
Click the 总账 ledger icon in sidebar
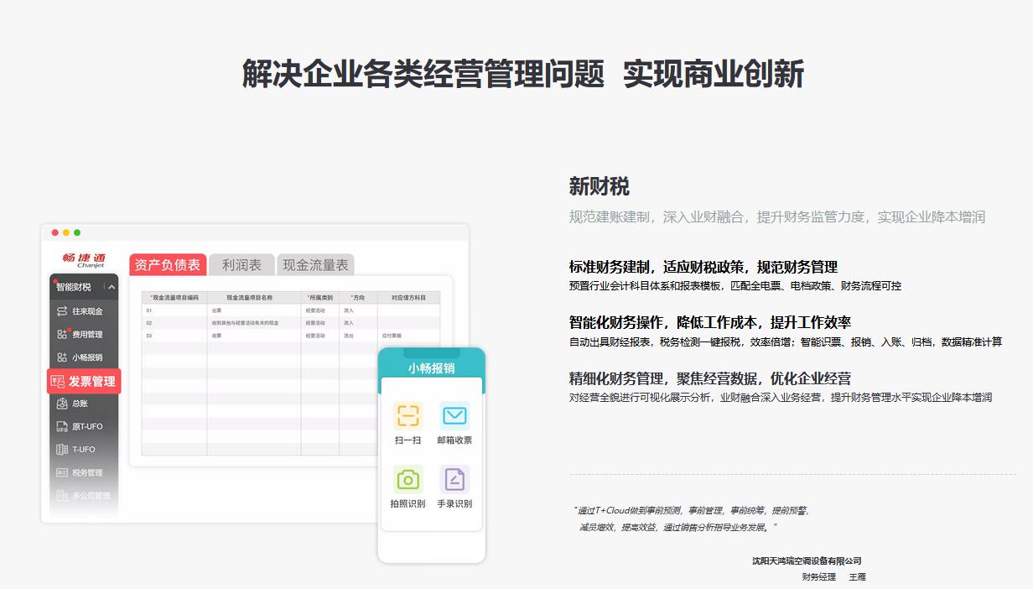coord(62,404)
